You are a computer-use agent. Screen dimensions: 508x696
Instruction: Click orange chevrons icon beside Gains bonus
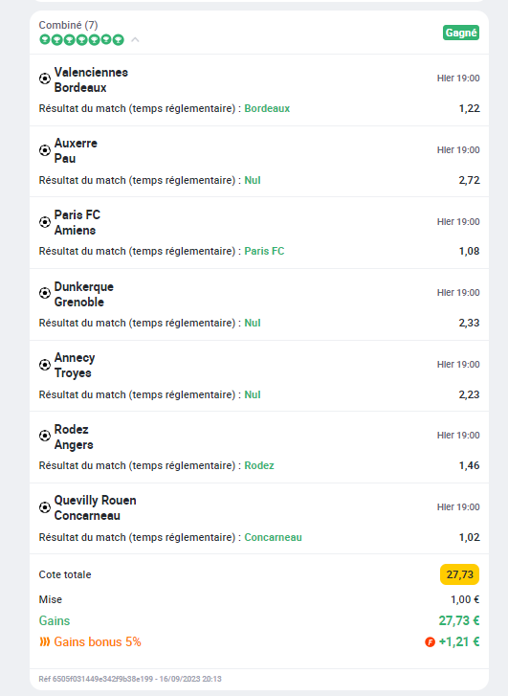point(44,641)
